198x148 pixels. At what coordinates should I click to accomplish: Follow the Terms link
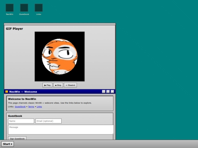coord(31,107)
